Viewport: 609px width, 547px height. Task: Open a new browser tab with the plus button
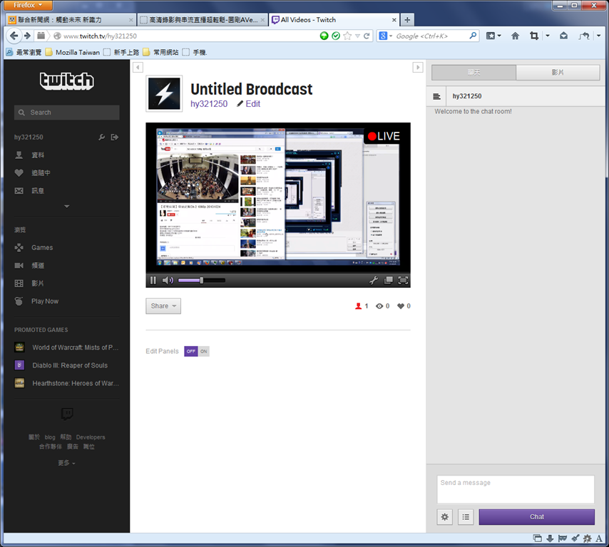pos(407,20)
